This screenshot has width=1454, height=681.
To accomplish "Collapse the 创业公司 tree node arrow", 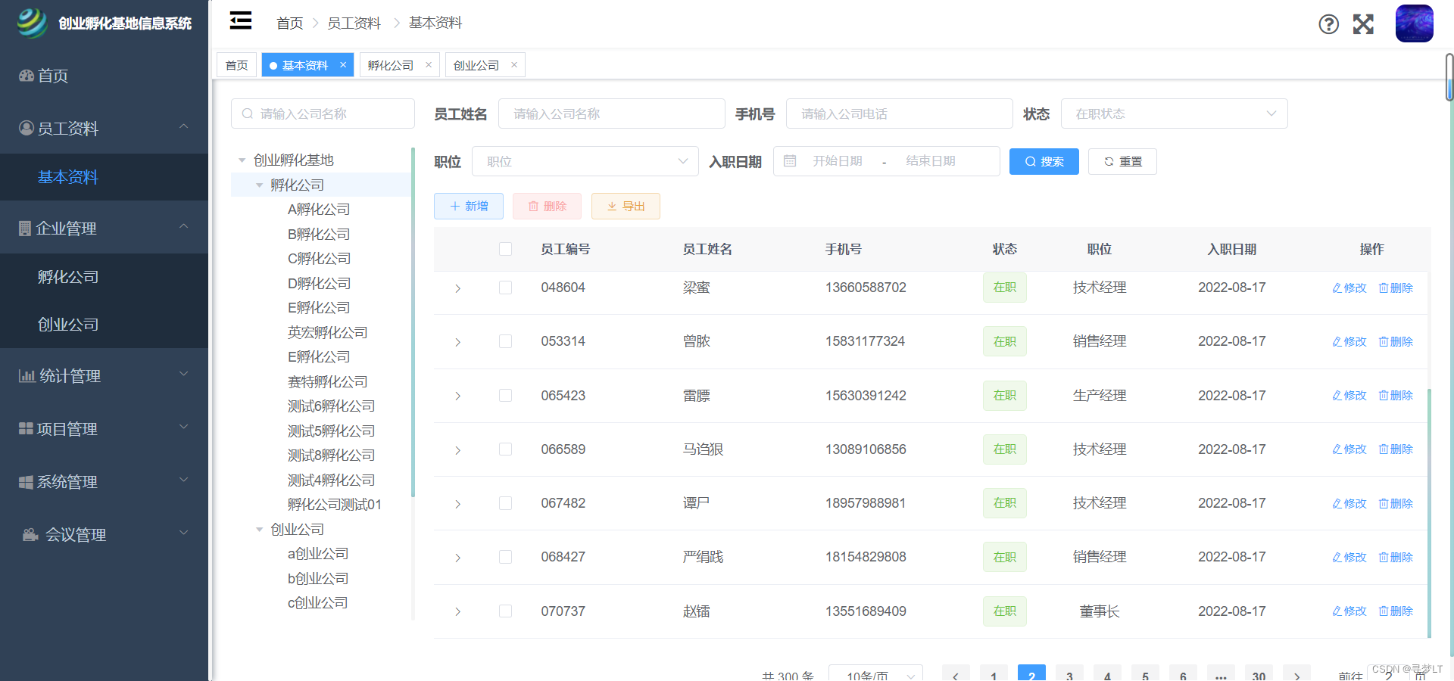I will [260, 530].
